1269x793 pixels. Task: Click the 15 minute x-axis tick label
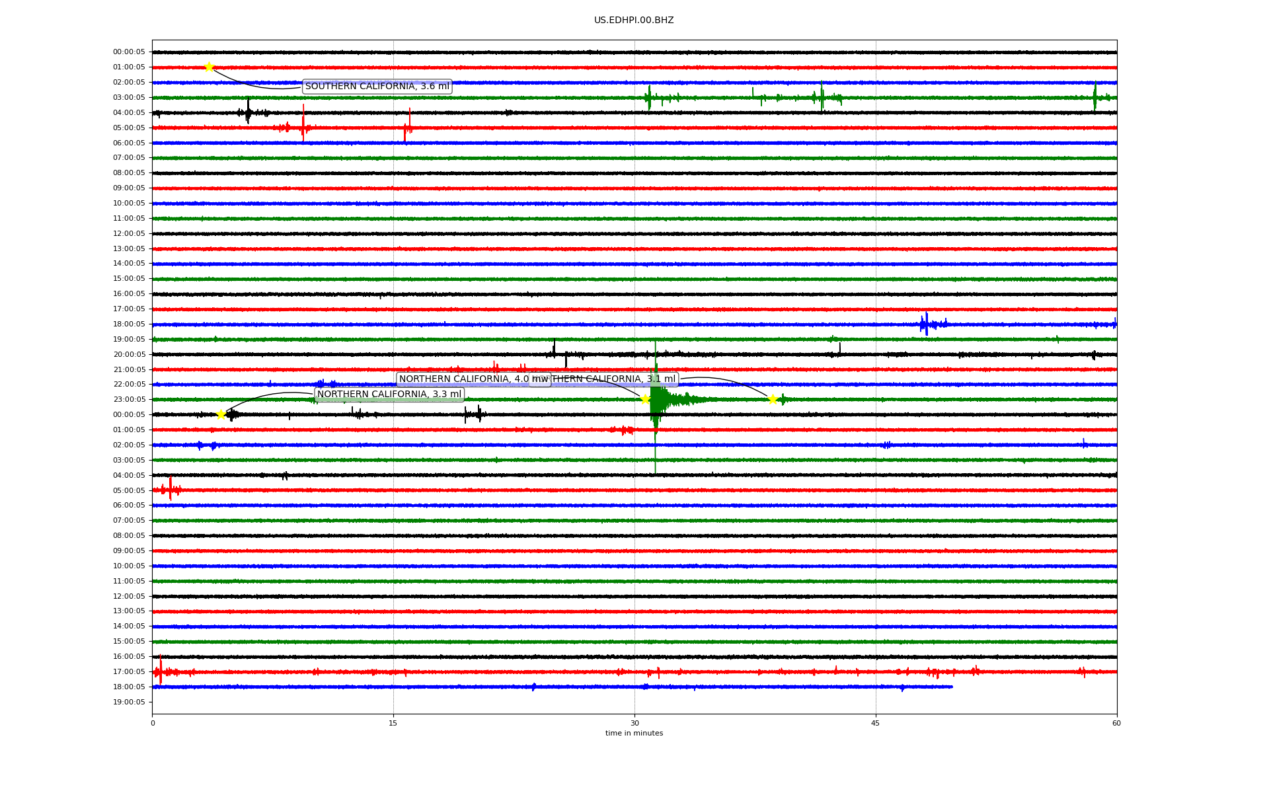coord(393,723)
